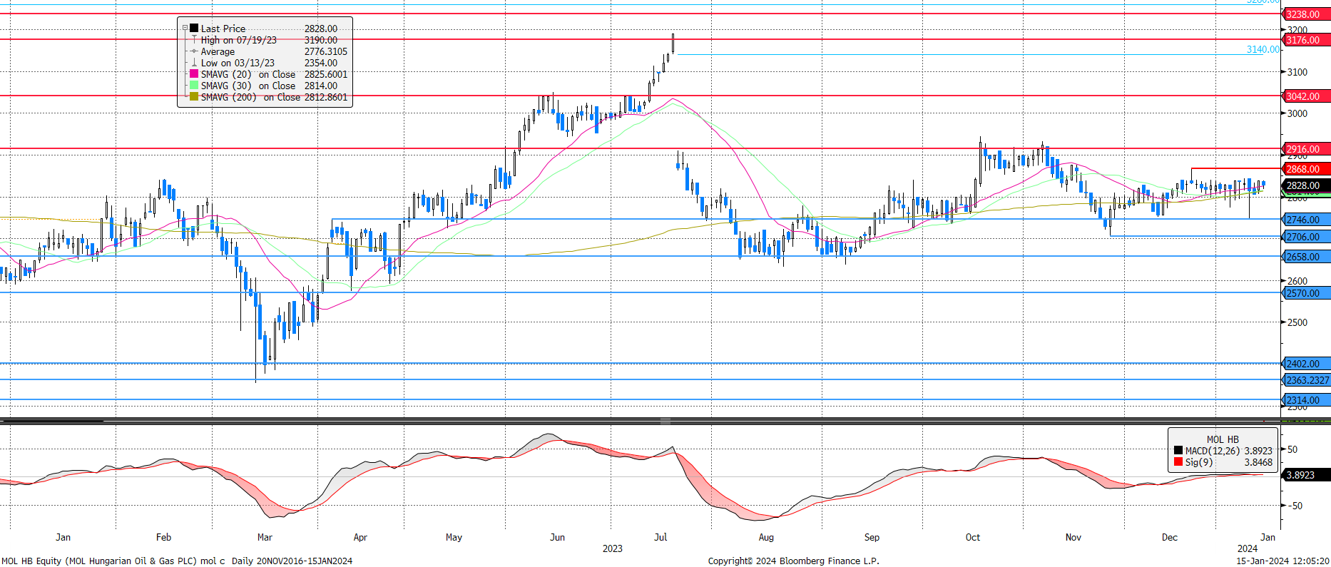Click the Oct label on the time axis
Screen dimensions: 1331x567
point(973,537)
